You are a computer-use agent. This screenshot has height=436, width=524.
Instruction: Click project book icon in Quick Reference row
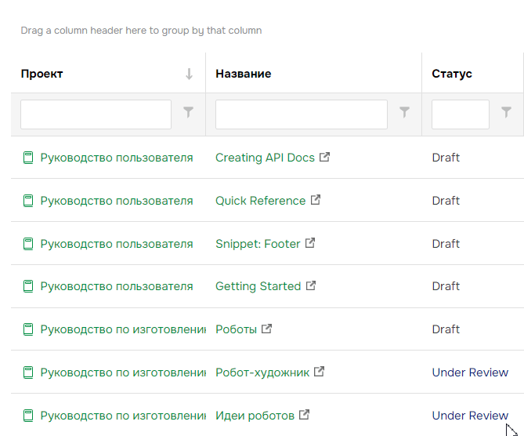point(28,201)
